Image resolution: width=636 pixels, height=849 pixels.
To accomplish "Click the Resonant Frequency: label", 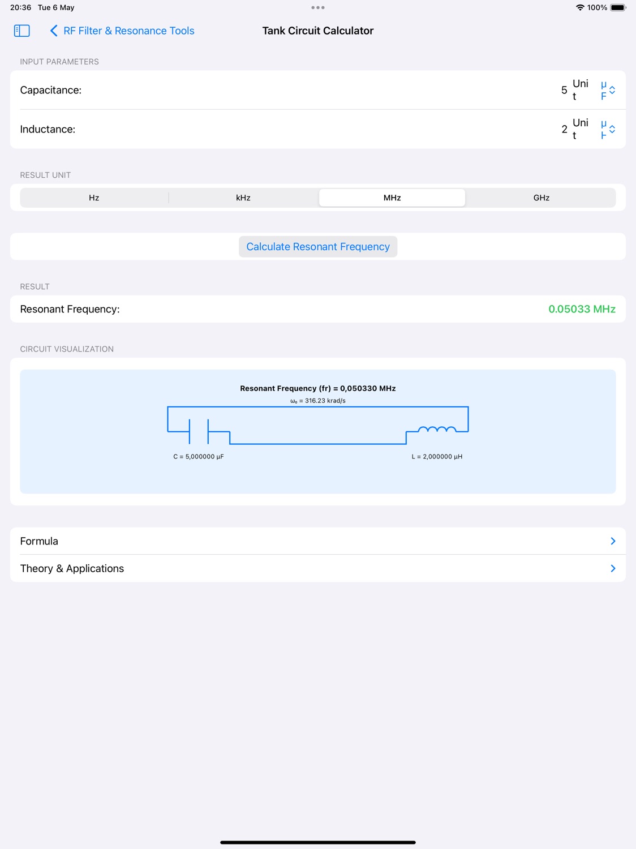I will pos(70,309).
